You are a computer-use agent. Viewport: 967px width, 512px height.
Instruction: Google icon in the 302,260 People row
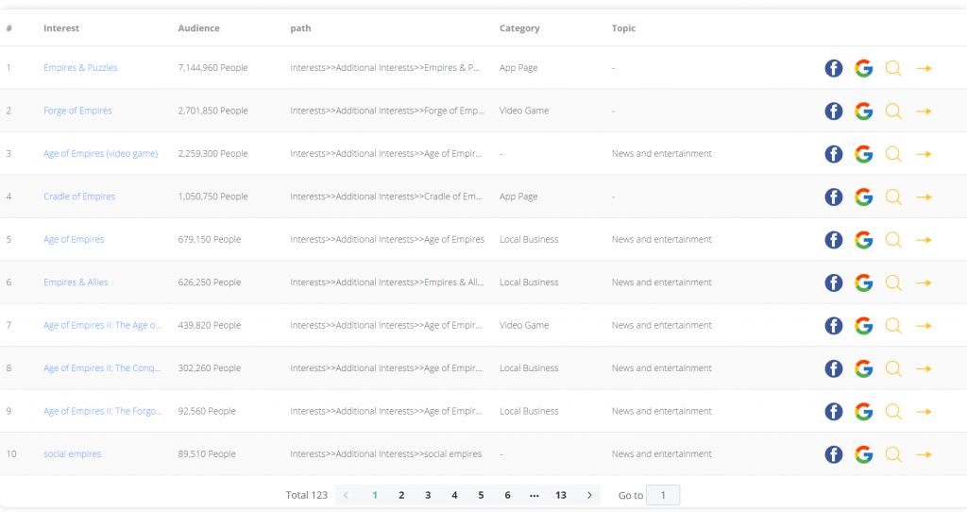click(863, 368)
